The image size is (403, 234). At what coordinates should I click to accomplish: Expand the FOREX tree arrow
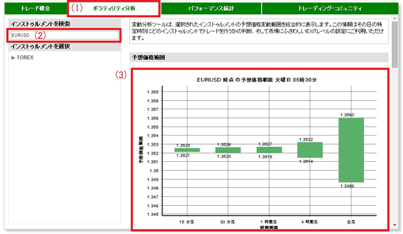(13, 58)
